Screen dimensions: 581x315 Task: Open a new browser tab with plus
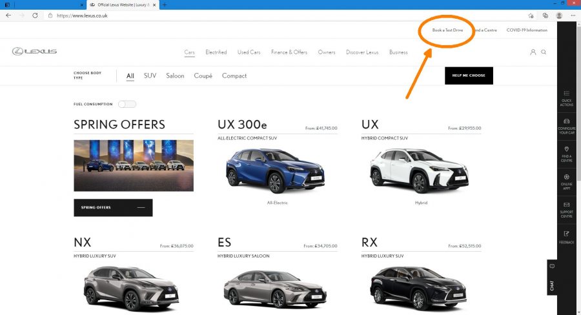click(165, 5)
